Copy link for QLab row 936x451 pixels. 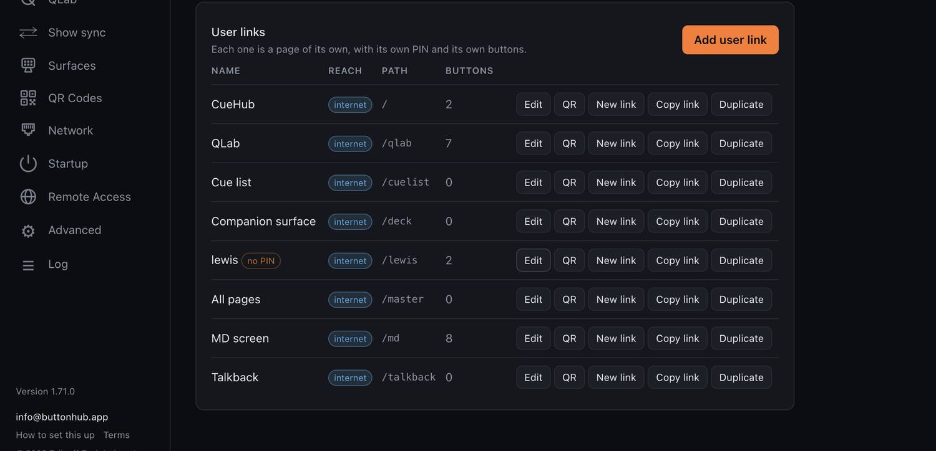pyautogui.click(x=678, y=143)
